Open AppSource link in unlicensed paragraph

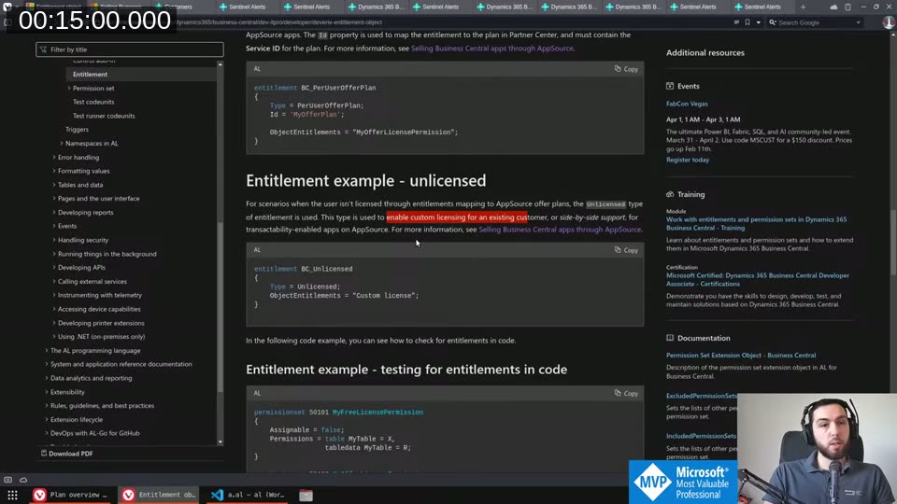tap(560, 230)
